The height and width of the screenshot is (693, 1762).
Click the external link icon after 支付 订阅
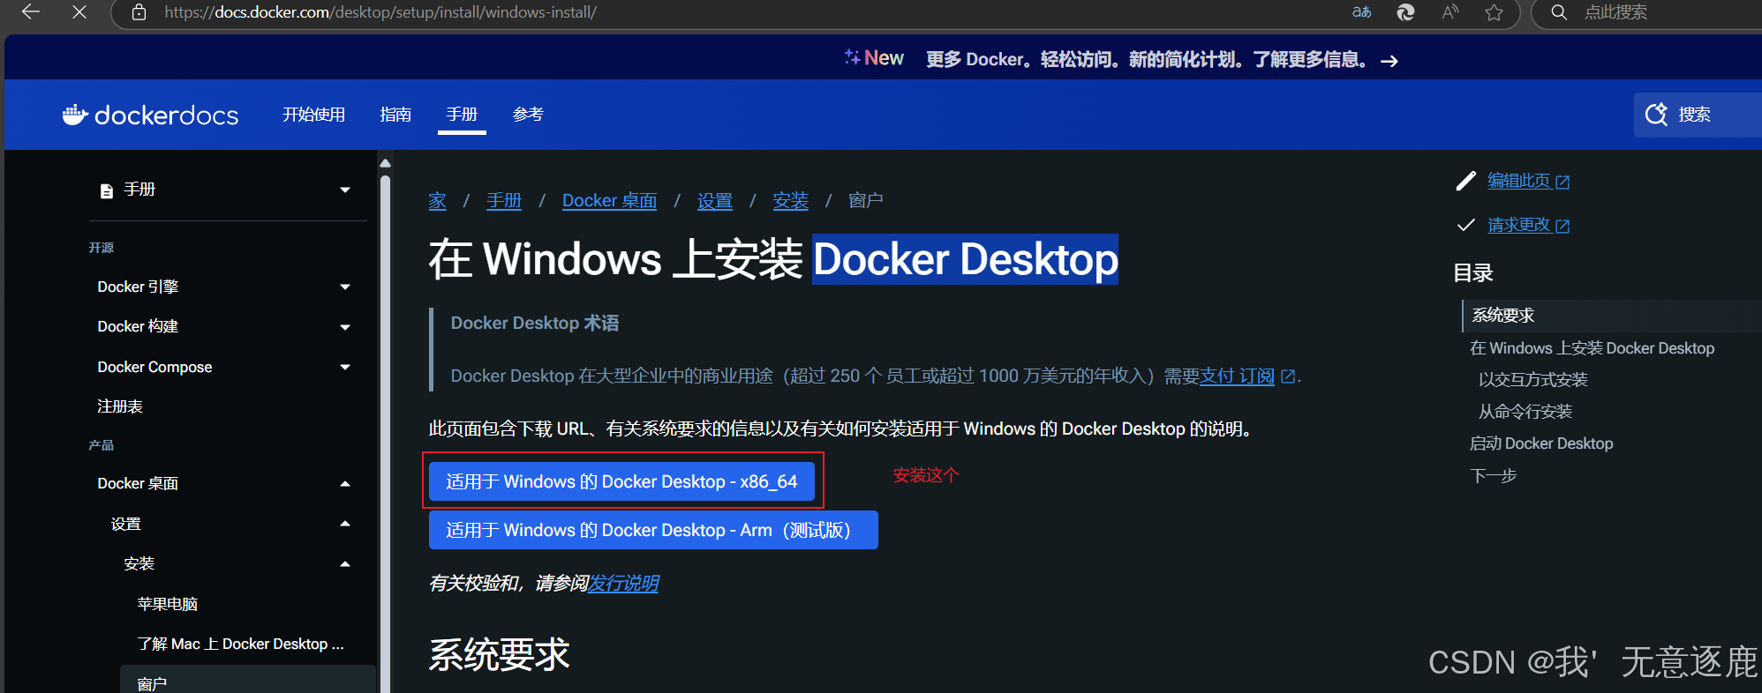(1288, 376)
